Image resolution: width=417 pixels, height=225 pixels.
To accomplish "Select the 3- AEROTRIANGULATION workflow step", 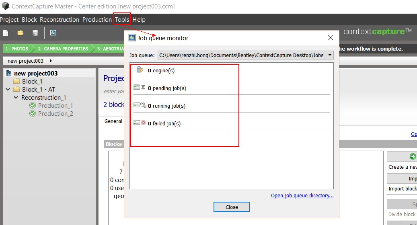I will pyautogui.click(x=109, y=49).
